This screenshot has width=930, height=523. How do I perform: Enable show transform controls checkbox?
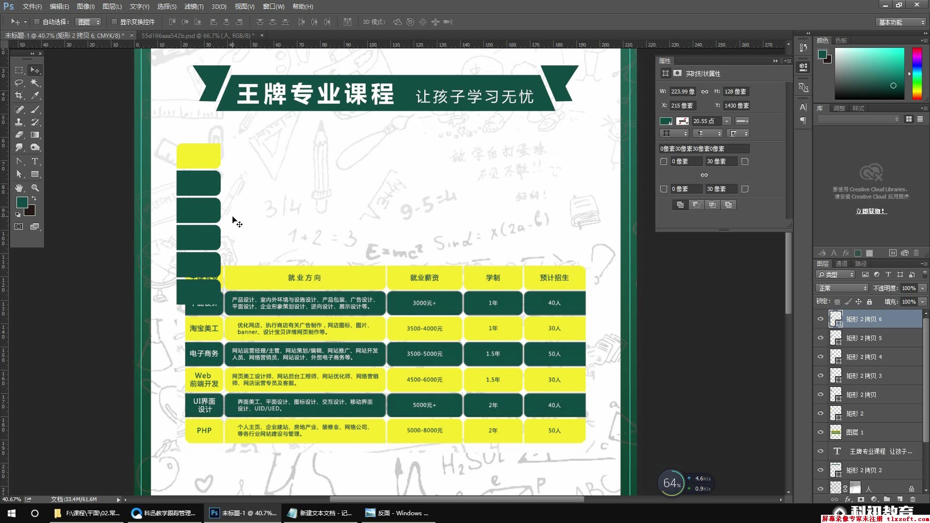point(114,22)
